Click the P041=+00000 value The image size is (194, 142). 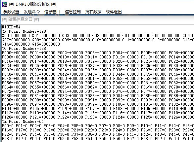tap(42, 74)
